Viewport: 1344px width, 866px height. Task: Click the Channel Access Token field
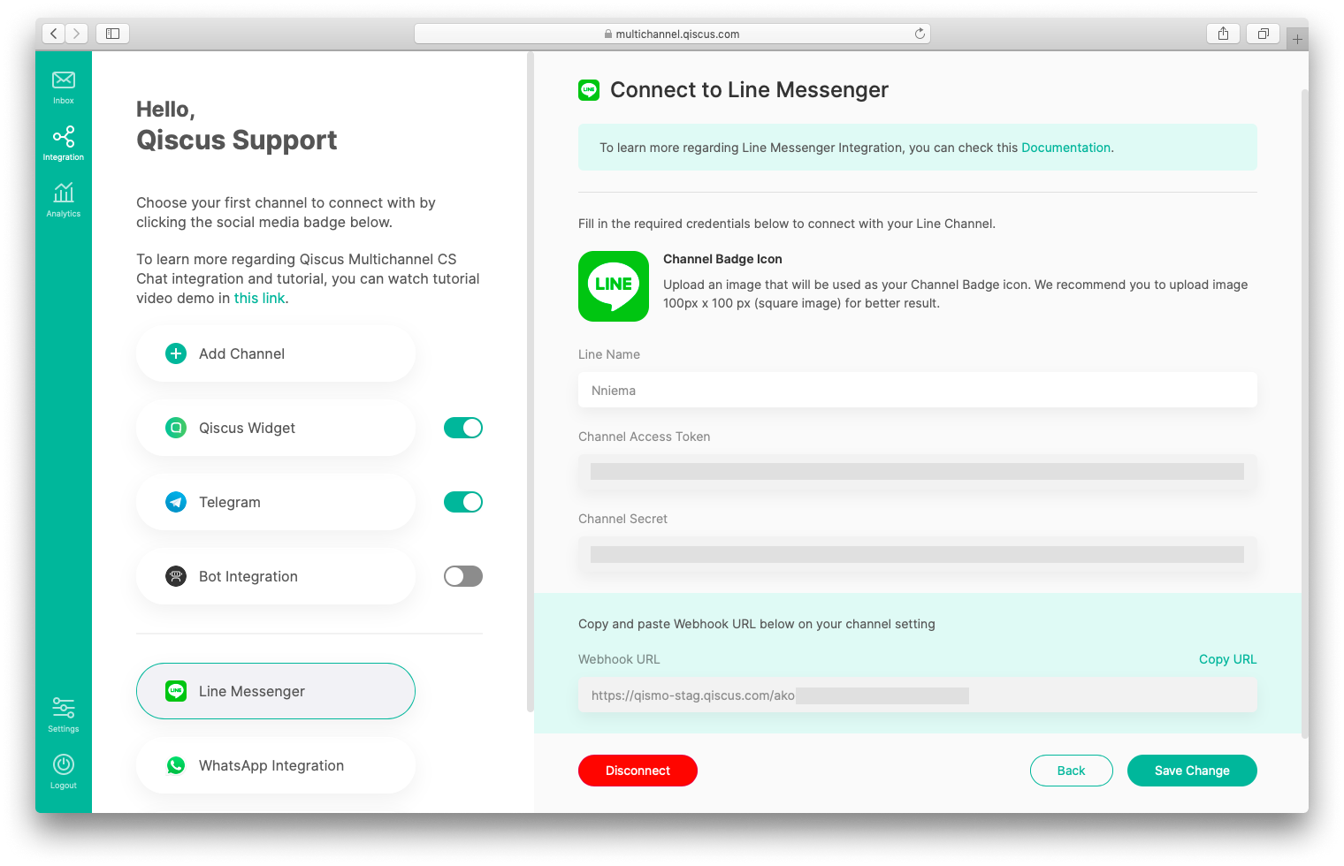(918, 472)
